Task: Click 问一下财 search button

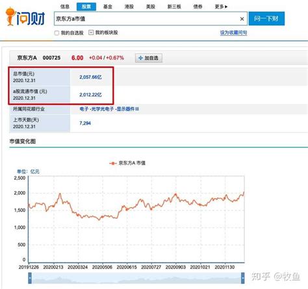Action: pos(266,19)
